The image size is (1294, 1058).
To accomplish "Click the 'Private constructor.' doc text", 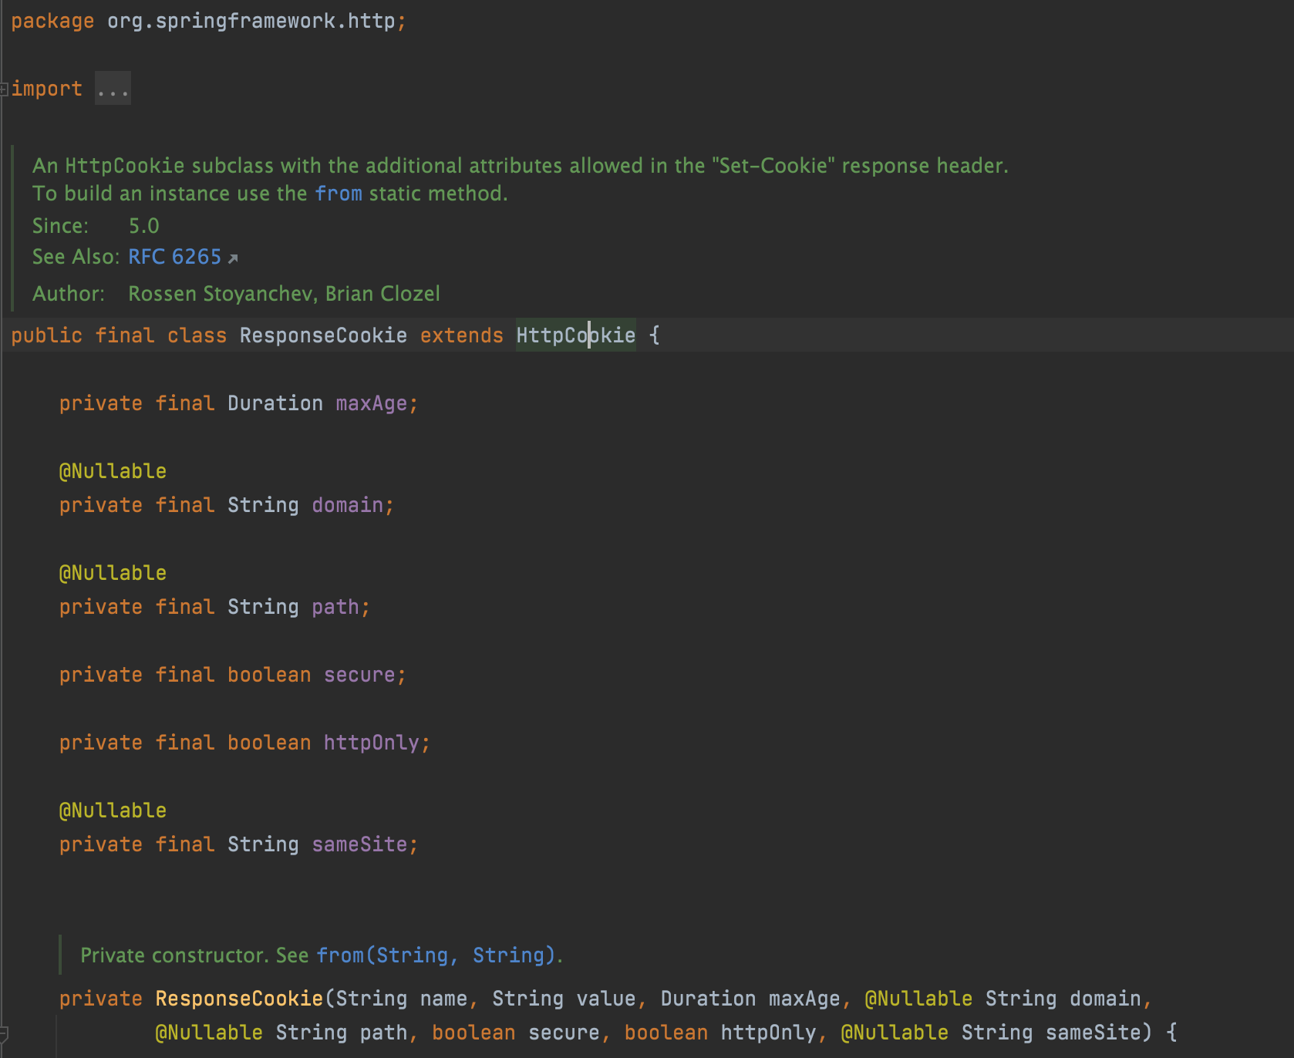I will (175, 955).
